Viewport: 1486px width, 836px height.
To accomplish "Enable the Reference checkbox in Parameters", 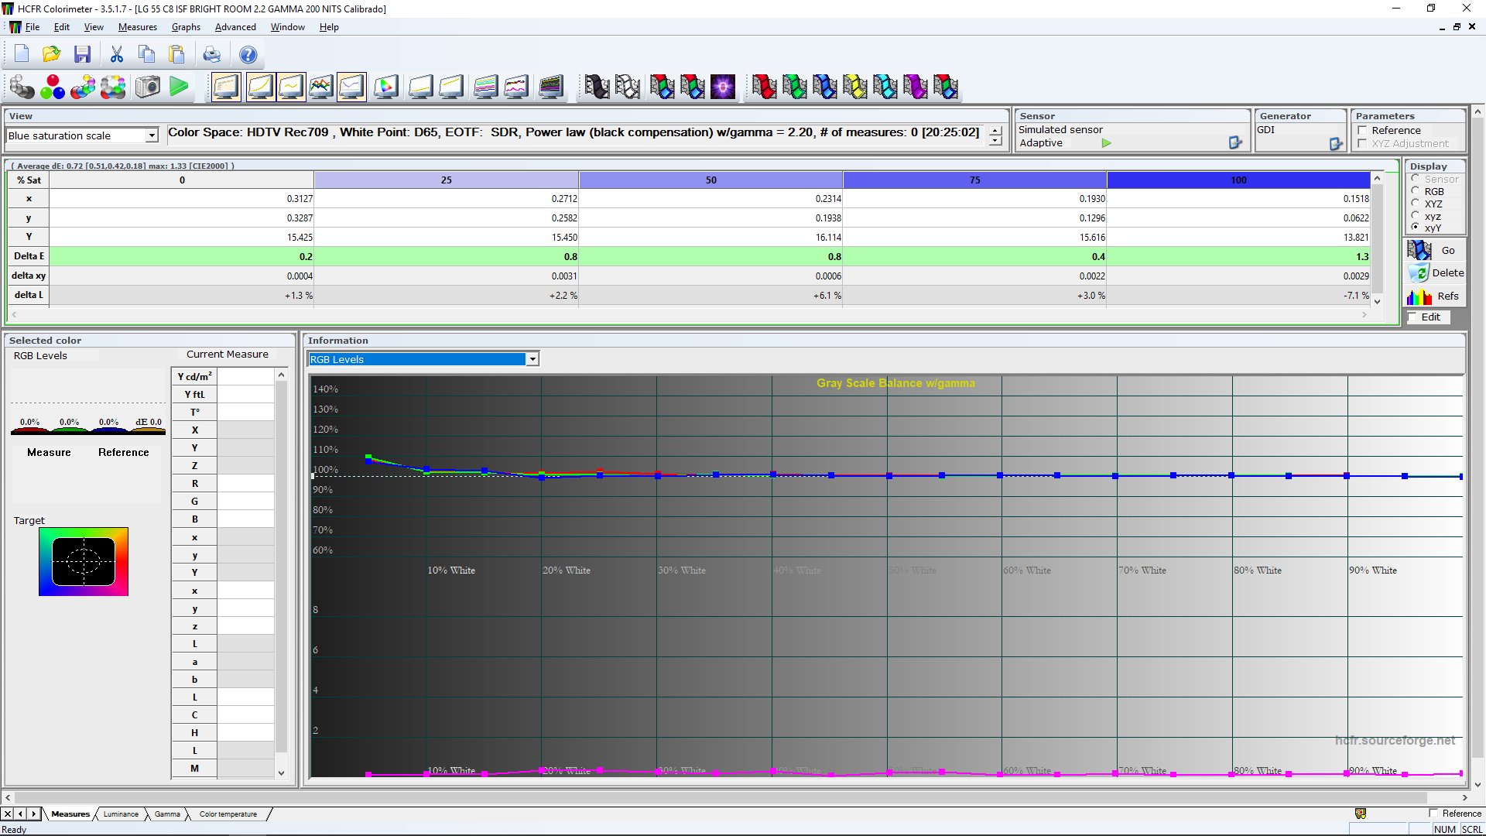I will [1363, 131].
